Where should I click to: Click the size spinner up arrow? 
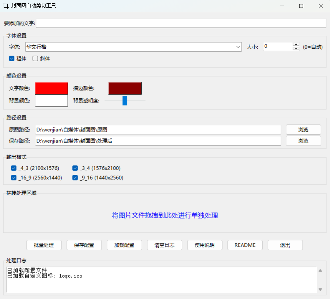tap(296, 45)
